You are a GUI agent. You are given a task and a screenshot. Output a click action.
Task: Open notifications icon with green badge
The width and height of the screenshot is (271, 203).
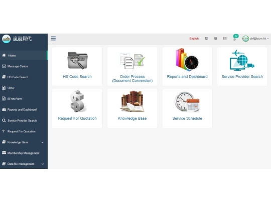[235, 38]
